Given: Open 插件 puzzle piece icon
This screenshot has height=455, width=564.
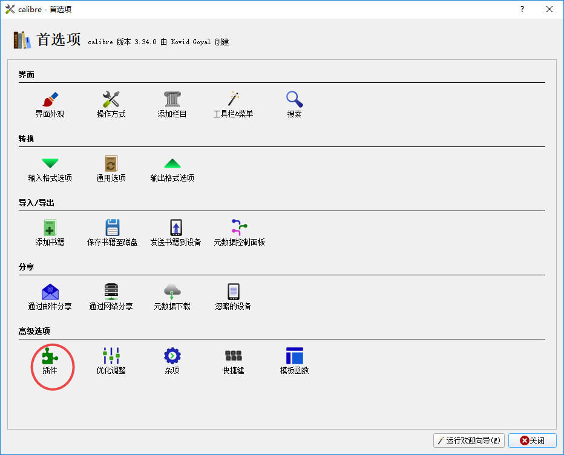Looking at the screenshot, I should point(50,356).
